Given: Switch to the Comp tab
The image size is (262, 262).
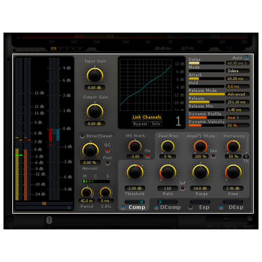Looking at the screenshot, I should click(x=137, y=207).
